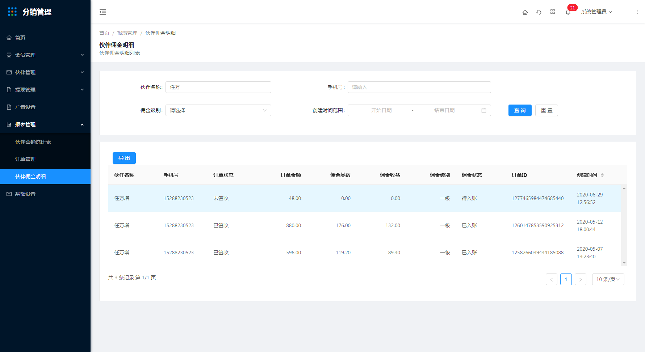Click 未签收 order status cell
The height and width of the screenshot is (352, 645).
[221, 198]
